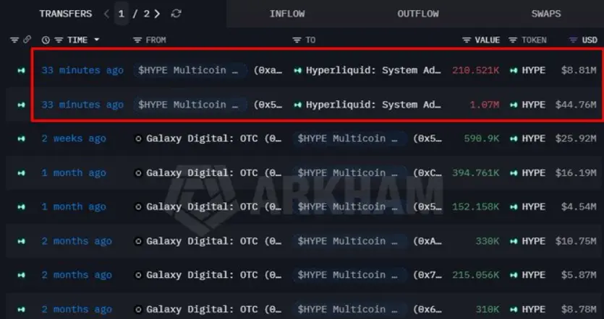Click the $4.54M USD amount
Image resolution: width=604 pixels, height=319 pixels.
(x=579, y=207)
